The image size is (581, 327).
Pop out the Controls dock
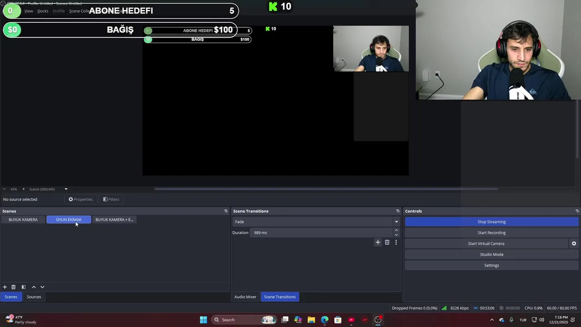pyautogui.click(x=577, y=211)
